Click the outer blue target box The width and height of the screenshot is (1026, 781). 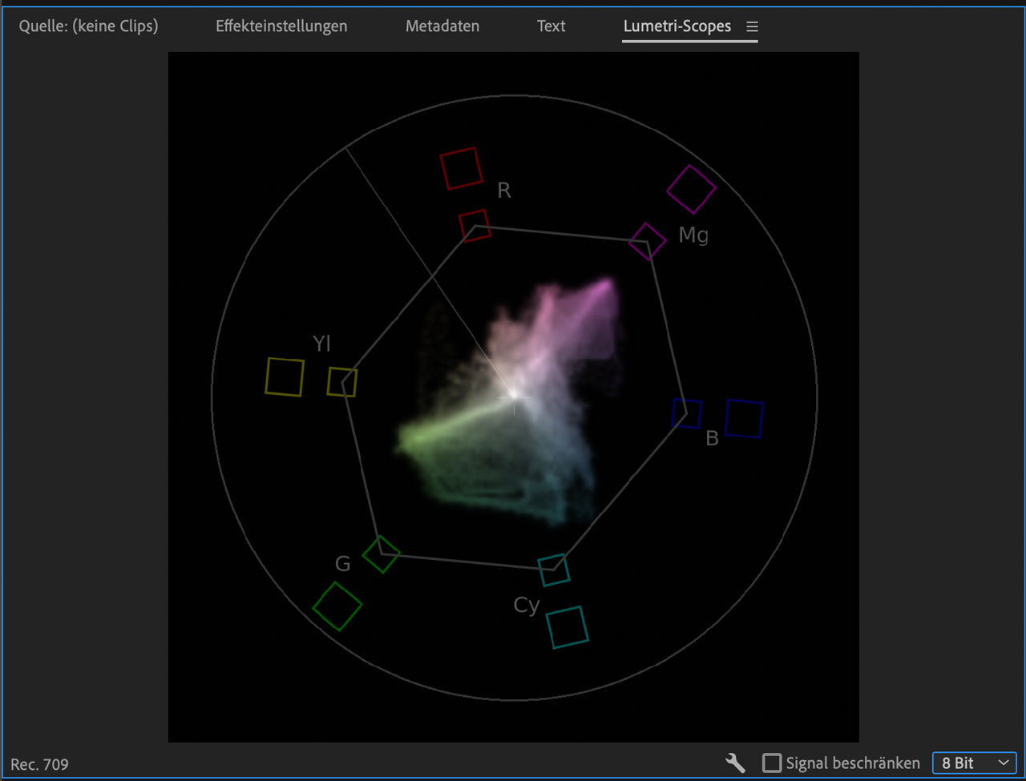(x=744, y=418)
